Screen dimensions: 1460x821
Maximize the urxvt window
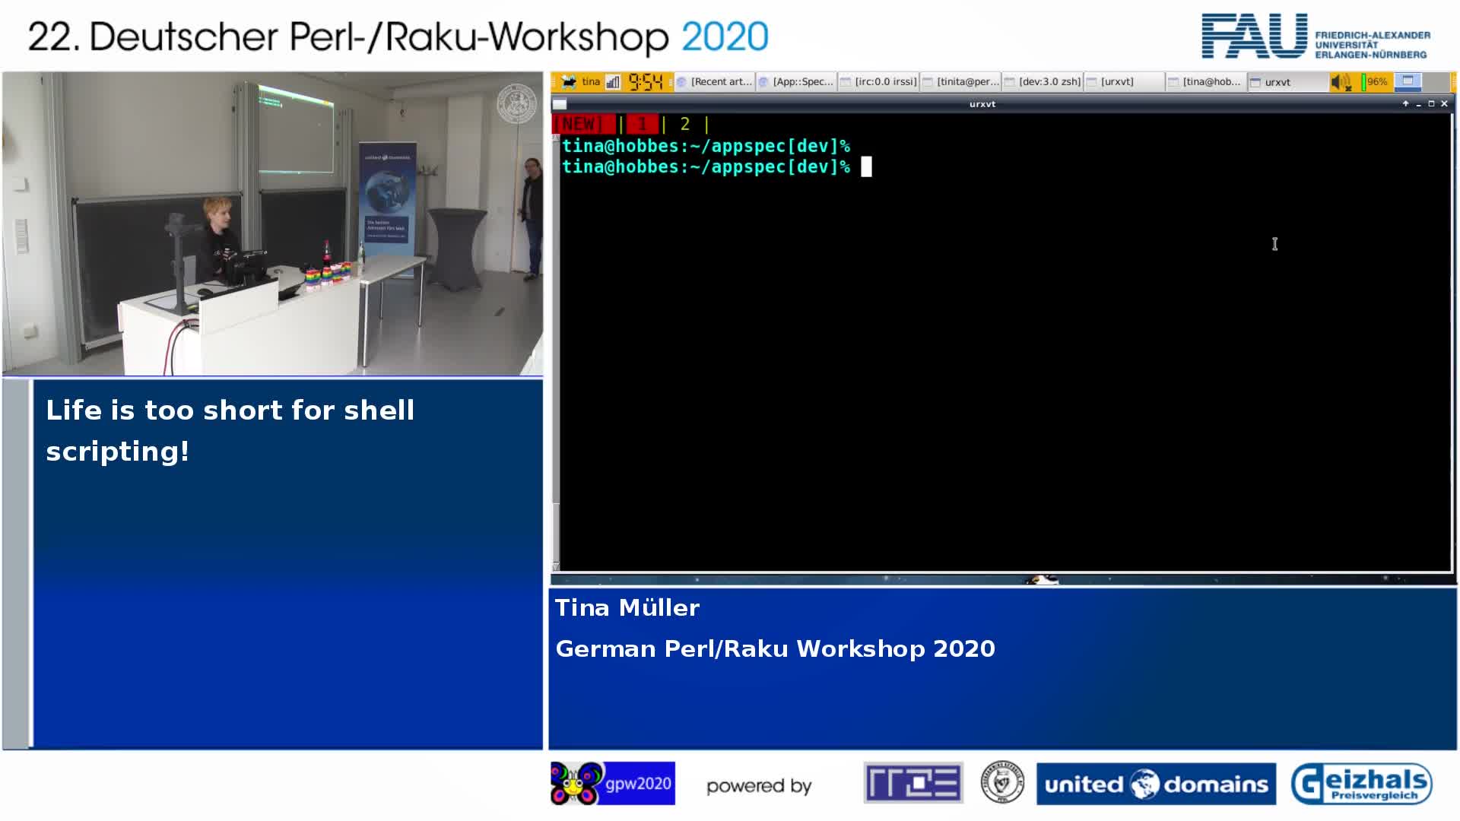(x=1431, y=103)
